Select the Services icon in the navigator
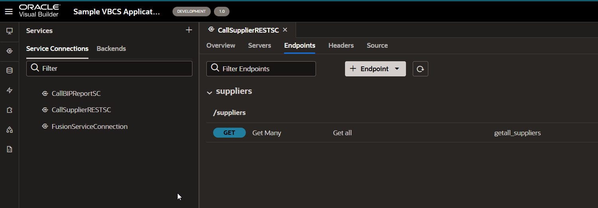 10,51
